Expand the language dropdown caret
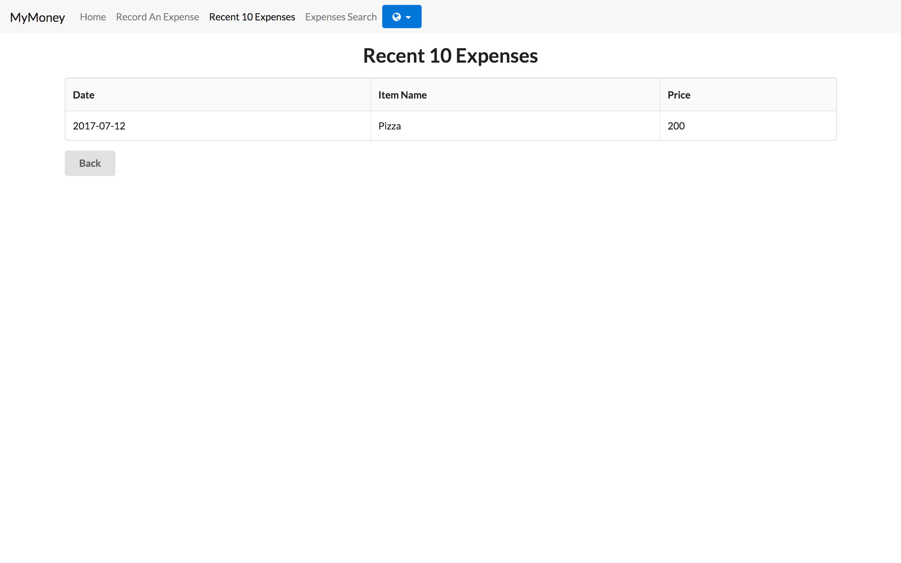 click(x=408, y=17)
